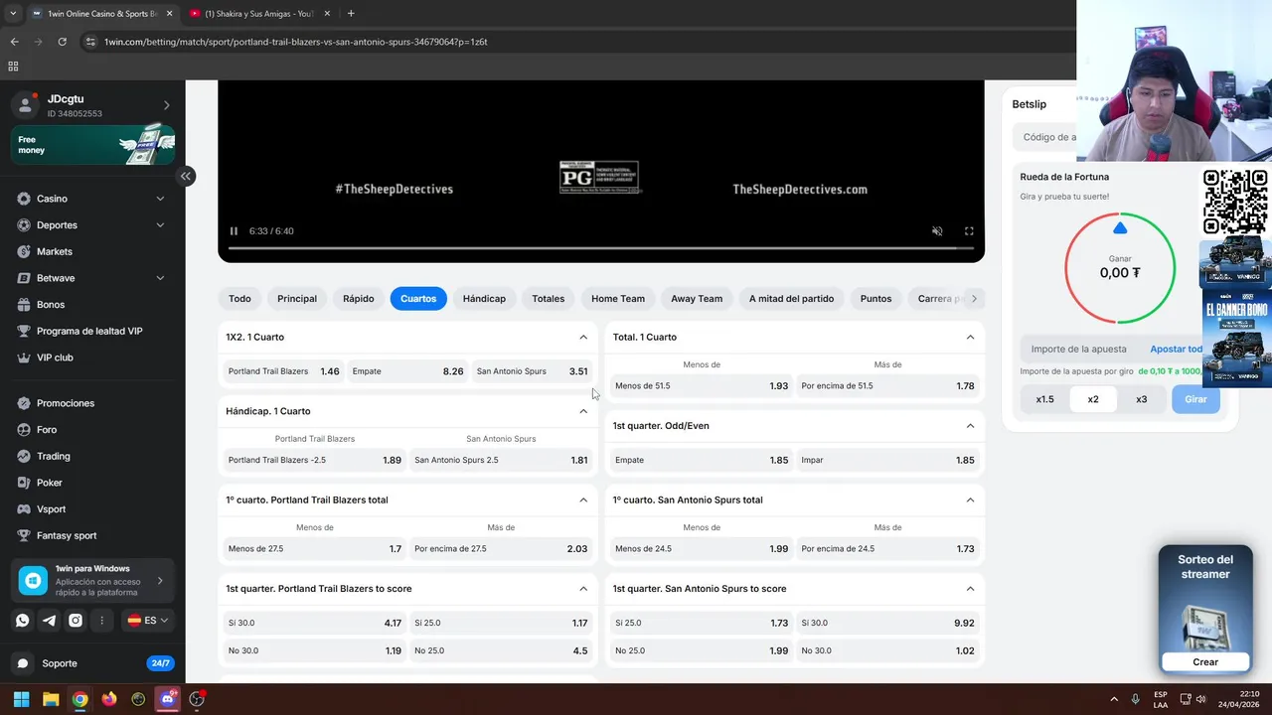Image resolution: width=1272 pixels, height=715 pixels.
Task: Open the Instagram profile icon
Action: point(76,621)
